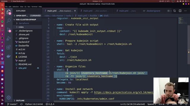Open the Manage gear settings
190x106 pixels.
click(x=9, y=97)
